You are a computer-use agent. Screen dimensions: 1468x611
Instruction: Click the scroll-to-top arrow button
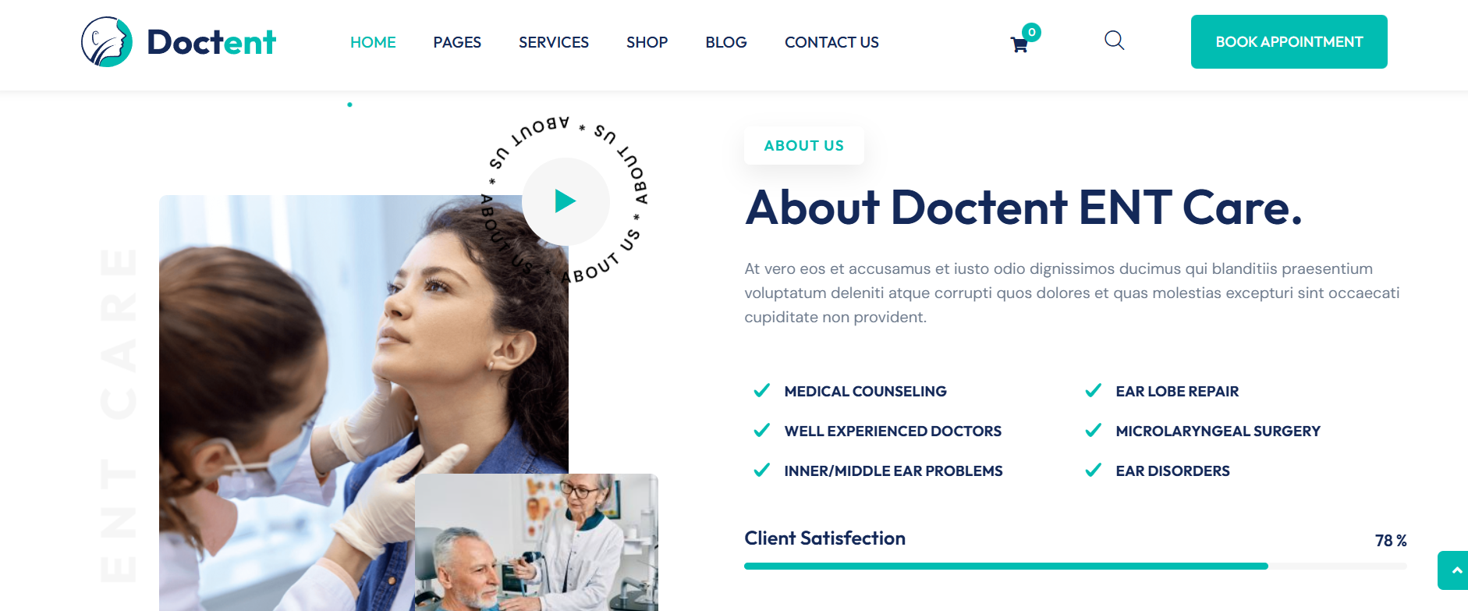pos(1454,570)
